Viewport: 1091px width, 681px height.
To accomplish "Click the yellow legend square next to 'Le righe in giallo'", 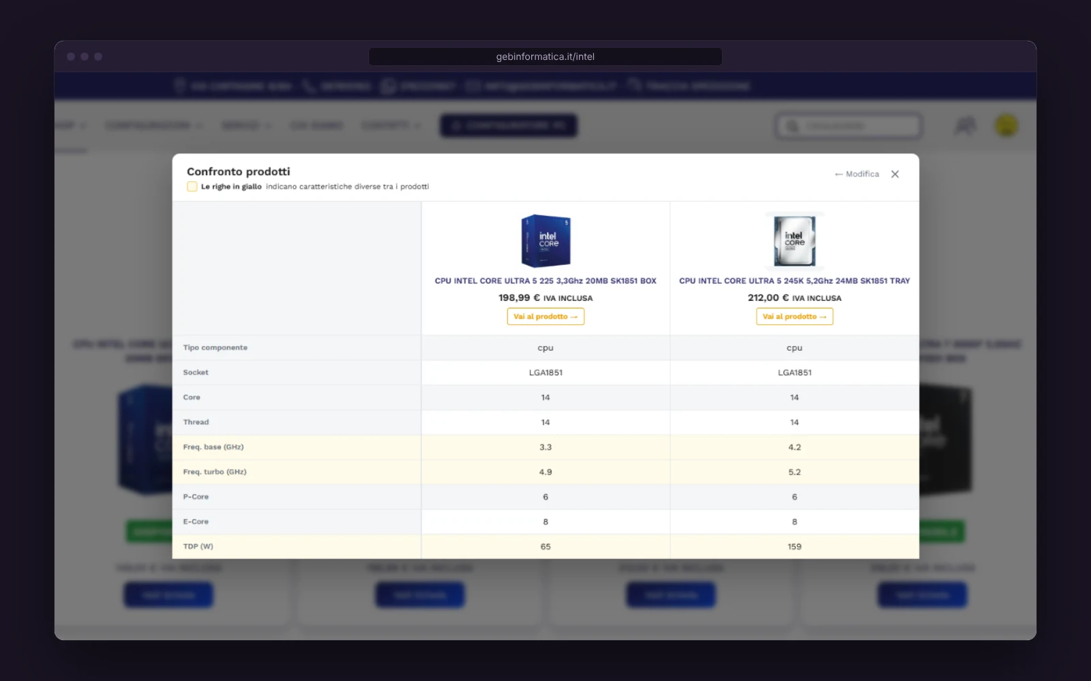I will (x=192, y=187).
